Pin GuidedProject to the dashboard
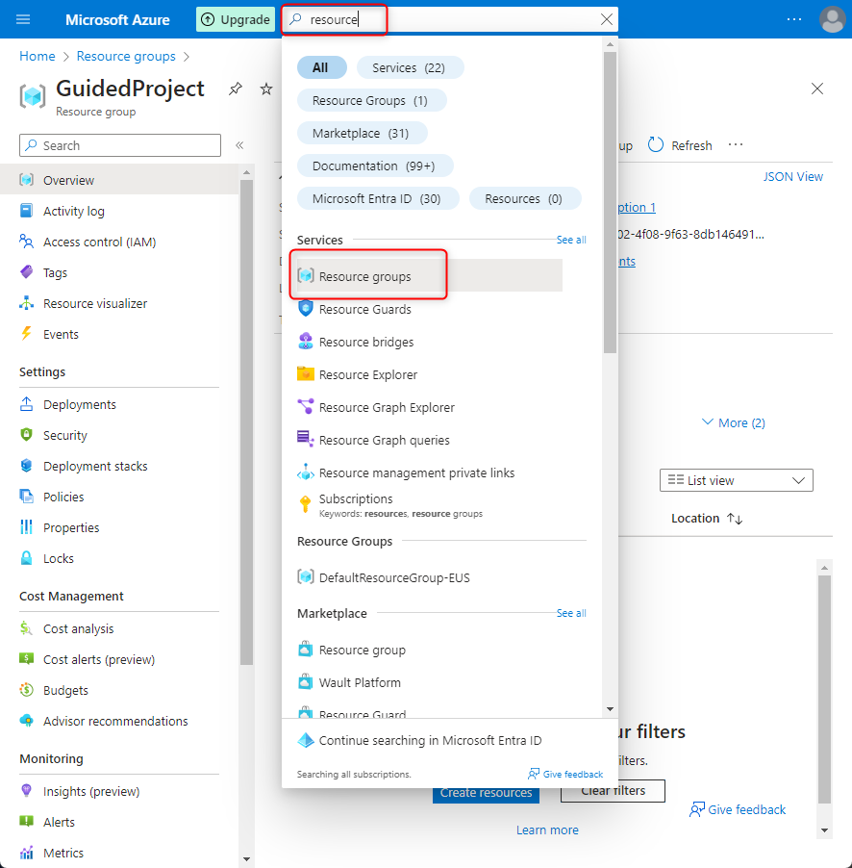852x868 pixels. click(x=235, y=89)
